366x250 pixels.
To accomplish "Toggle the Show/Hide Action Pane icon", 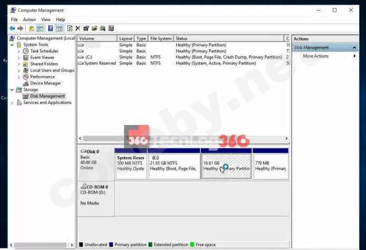I will [x=59, y=28].
